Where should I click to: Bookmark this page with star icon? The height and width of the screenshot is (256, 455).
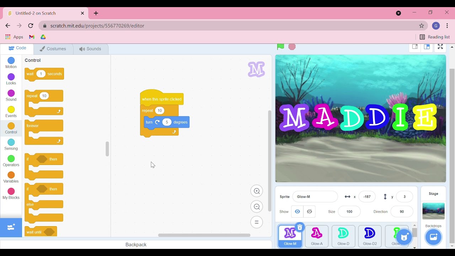pos(422,26)
